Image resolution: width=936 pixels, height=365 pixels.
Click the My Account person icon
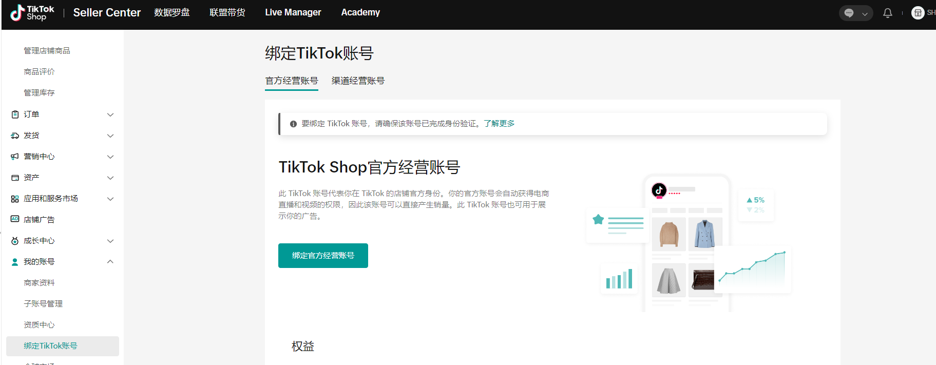(x=15, y=262)
